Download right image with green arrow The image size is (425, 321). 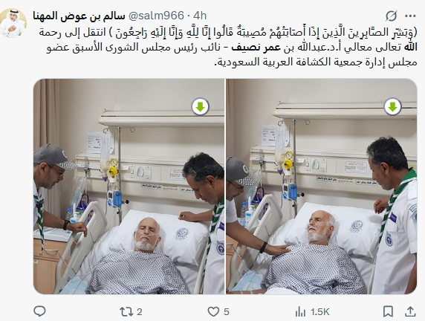[392, 107]
